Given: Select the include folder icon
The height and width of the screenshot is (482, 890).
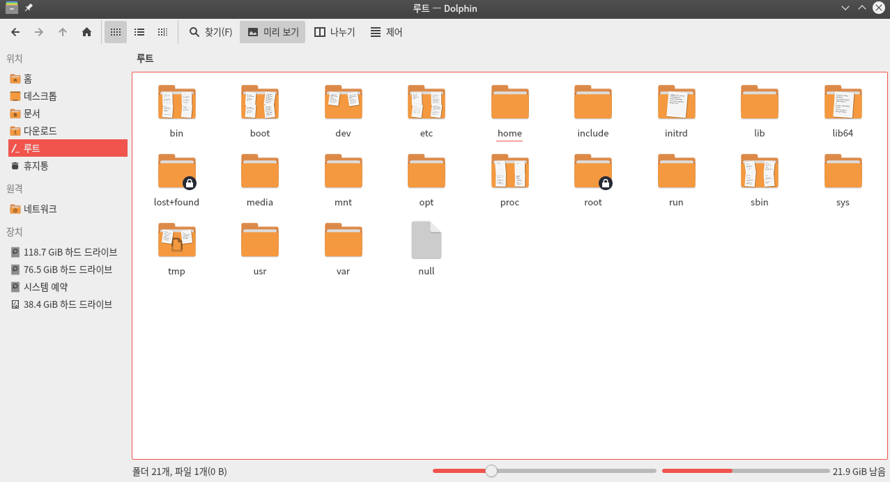Looking at the screenshot, I should coord(593,102).
